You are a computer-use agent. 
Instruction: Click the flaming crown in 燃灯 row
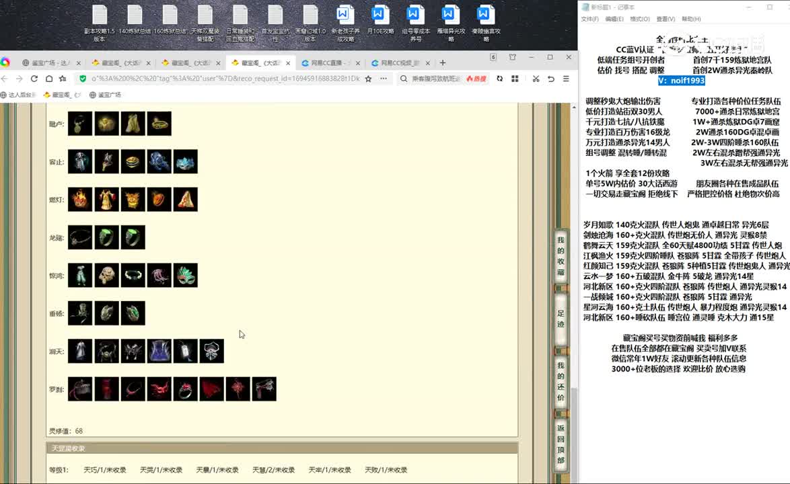[x=80, y=200]
